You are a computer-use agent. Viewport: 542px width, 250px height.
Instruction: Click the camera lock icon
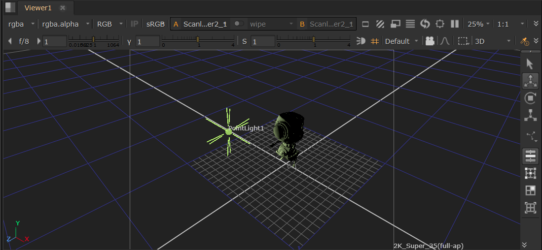click(x=430, y=41)
